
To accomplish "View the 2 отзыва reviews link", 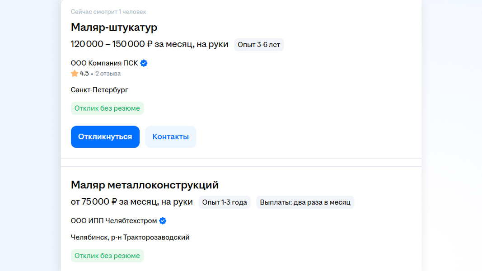I will (x=108, y=74).
